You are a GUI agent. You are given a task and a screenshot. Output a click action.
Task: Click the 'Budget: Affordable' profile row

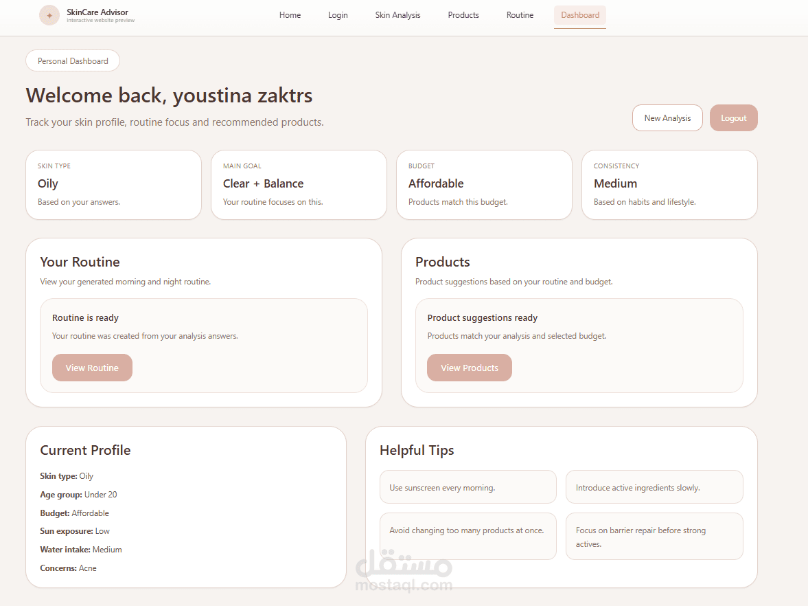click(75, 513)
